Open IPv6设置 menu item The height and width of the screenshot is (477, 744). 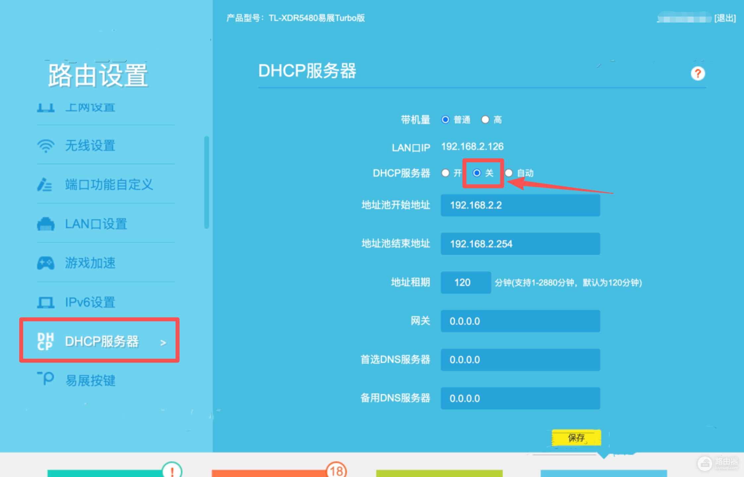tap(90, 302)
